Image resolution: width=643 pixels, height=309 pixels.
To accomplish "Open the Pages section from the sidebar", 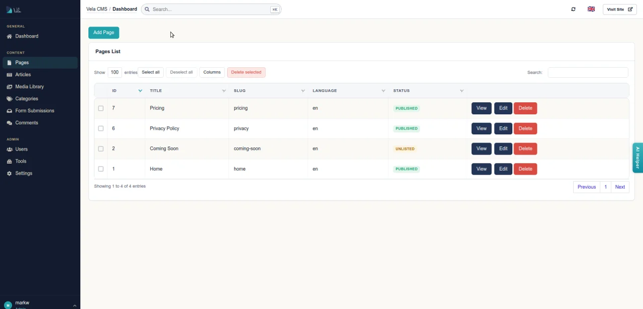I will click(x=22, y=62).
